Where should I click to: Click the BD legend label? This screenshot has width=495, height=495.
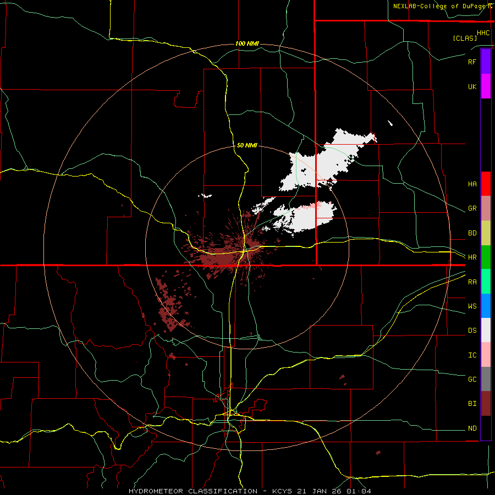(x=472, y=233)
